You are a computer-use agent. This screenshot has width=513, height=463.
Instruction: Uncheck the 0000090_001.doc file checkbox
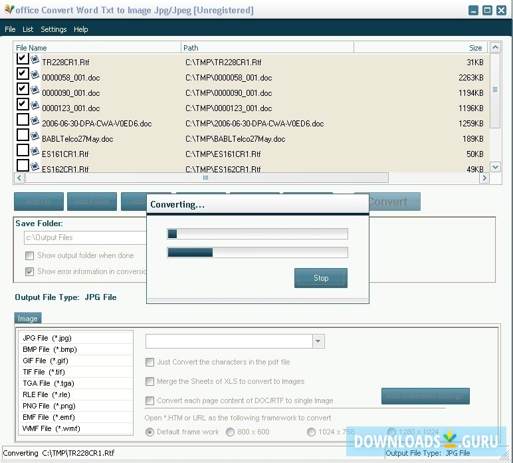coord(23,88)
